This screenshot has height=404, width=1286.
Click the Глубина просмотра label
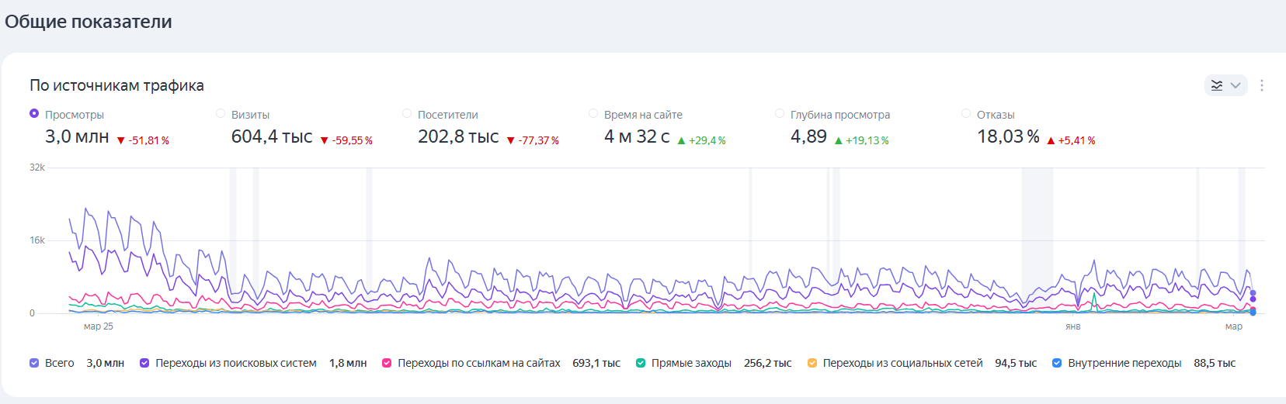840,115
